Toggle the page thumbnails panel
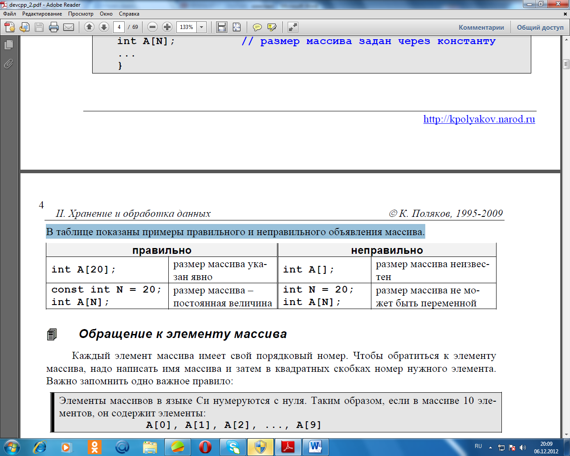The height and width of the screenshot is (456, 570). (x=8, y=45)
